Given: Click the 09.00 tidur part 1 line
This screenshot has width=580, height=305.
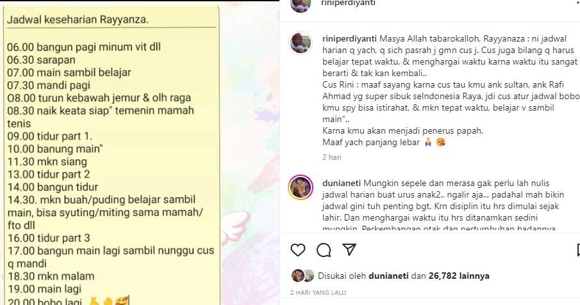Looking at the screenshot, I should click(49, 136).
